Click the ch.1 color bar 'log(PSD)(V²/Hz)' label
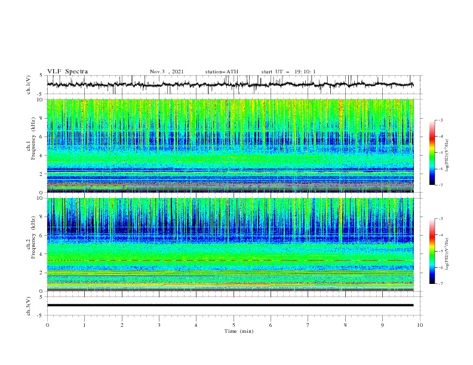The height and width of the screenshot is (365, 473). coord(447,156)
